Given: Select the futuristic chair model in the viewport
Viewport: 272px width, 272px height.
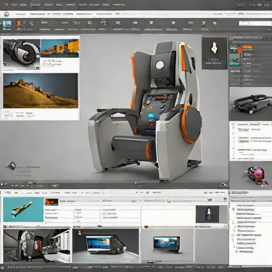Looking at the screenshot, I should (145, 112).
